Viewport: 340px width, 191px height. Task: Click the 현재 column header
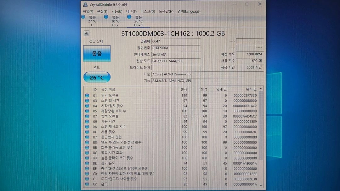[x=184, y=89]
